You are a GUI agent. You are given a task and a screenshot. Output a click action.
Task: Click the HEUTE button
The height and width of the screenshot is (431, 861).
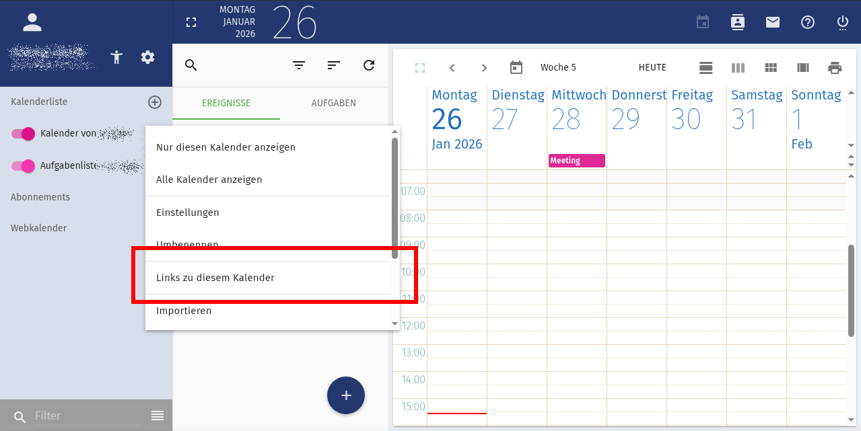(652, 67)
